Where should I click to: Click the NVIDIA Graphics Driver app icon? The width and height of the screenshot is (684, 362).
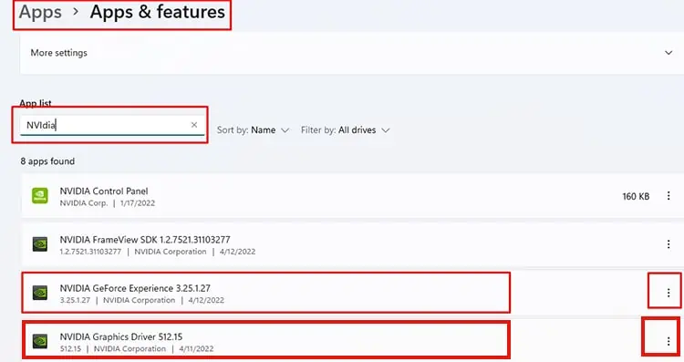coord(40,341)
